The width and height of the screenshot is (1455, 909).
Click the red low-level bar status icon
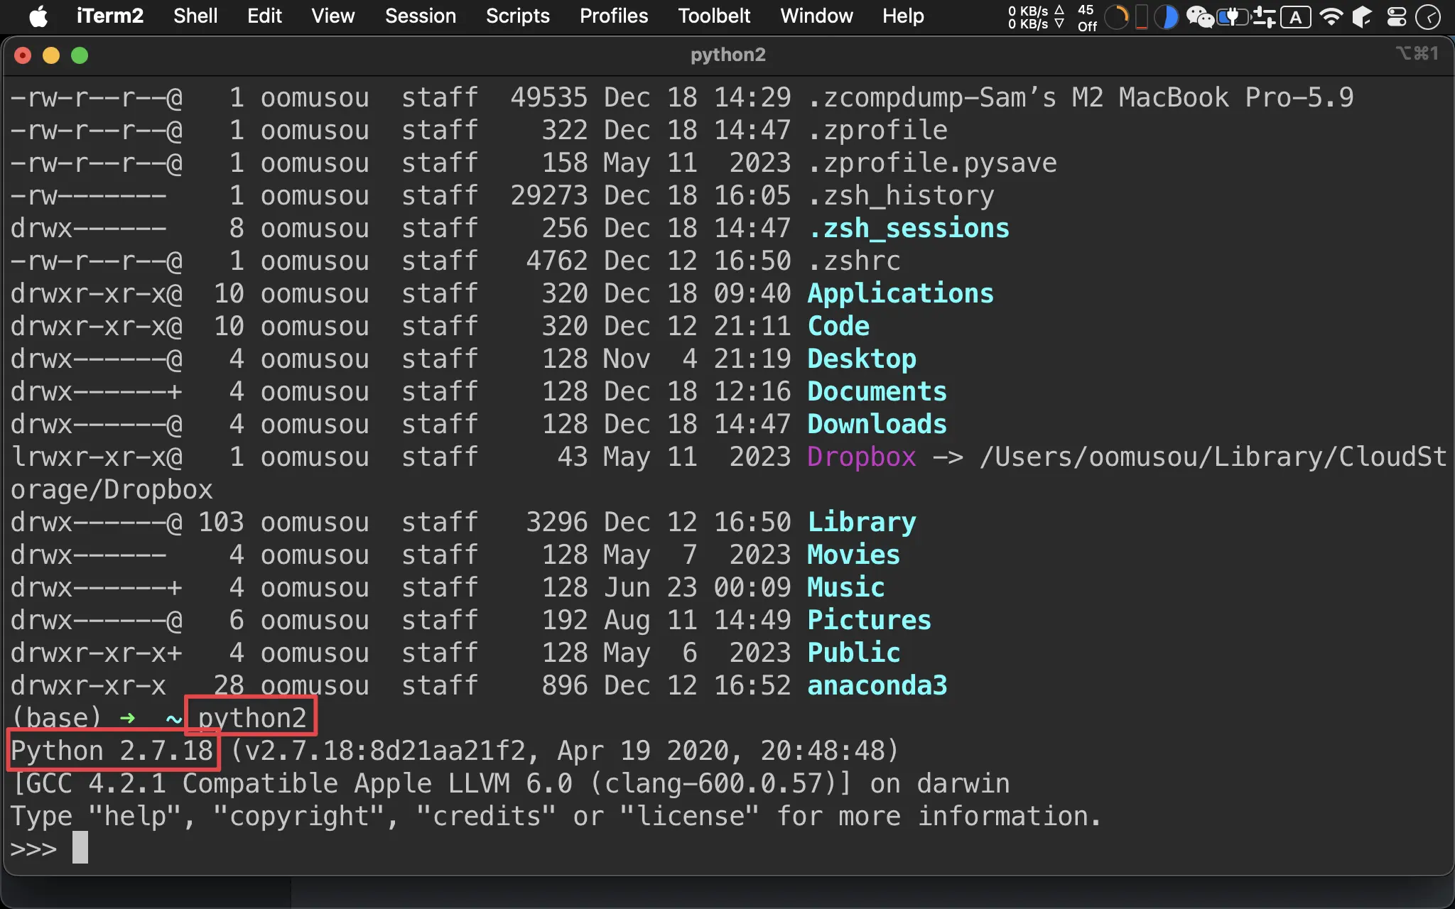(x=1142, y=17)
